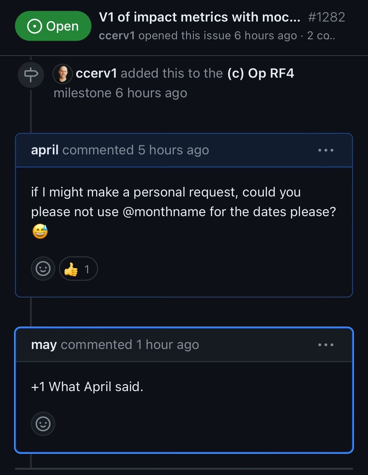
Task: Open the three-dot menu on april's comment
Action: coord(326,150)
